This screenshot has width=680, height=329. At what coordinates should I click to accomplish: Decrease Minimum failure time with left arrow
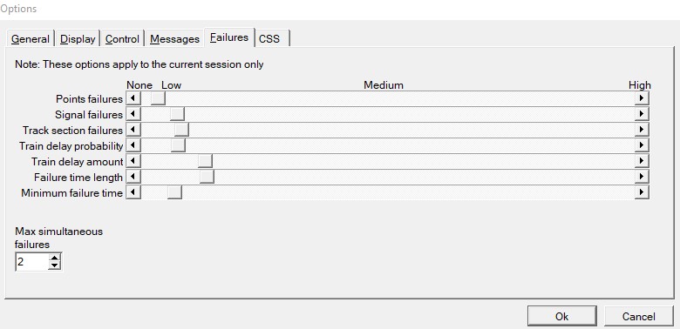133,191
